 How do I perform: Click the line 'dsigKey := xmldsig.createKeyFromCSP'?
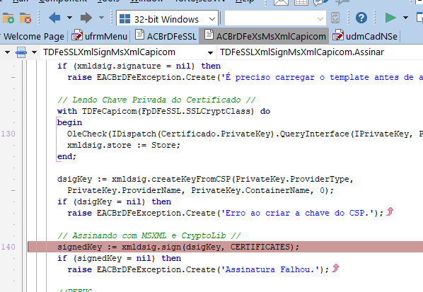click(x=205, y=179)
